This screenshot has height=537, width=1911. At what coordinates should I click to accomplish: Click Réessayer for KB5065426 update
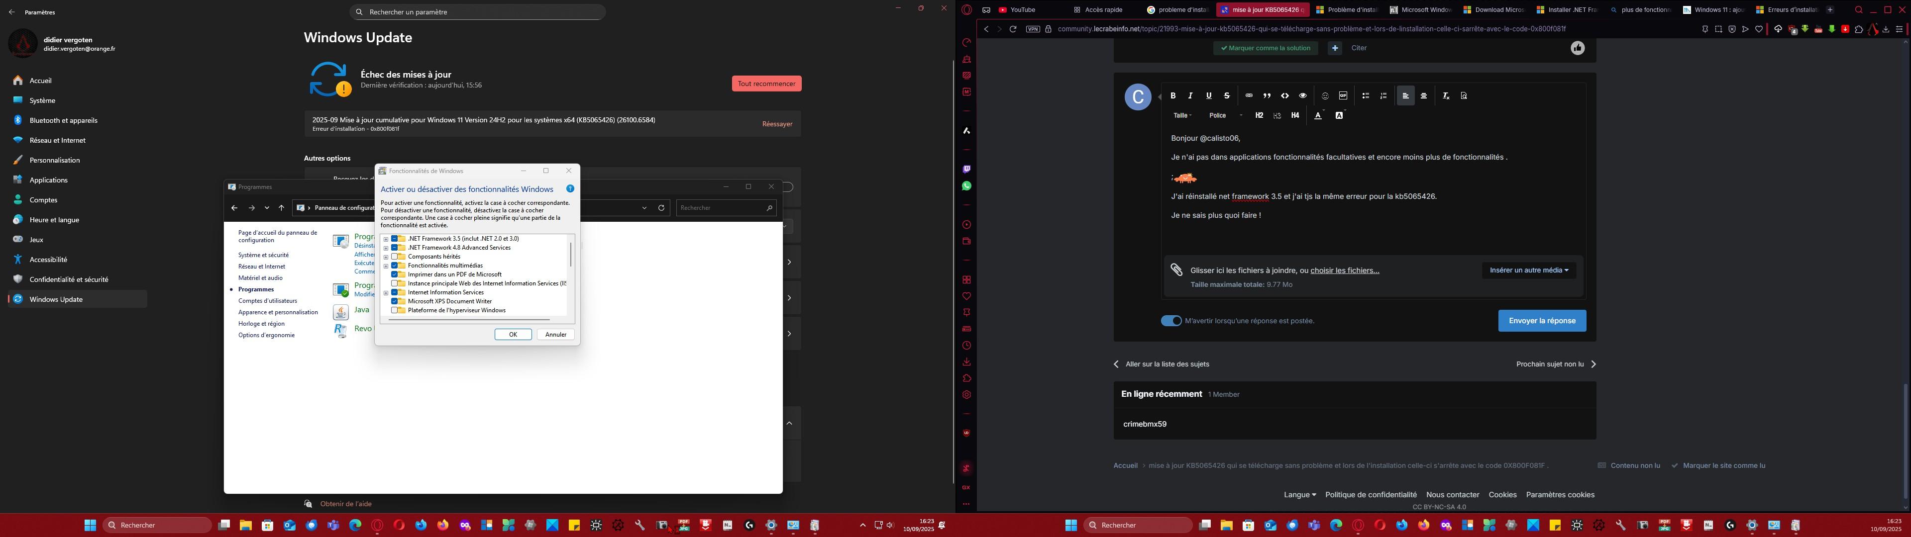tap(777, 124)
